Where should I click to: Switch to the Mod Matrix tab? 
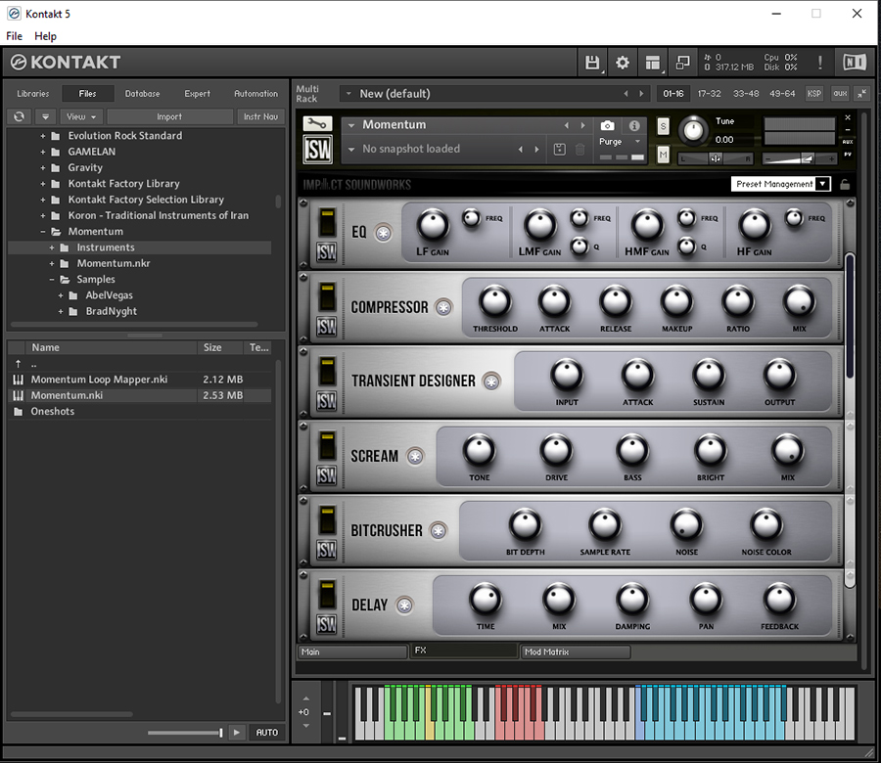pyautogui.click(x=576, y=651)
